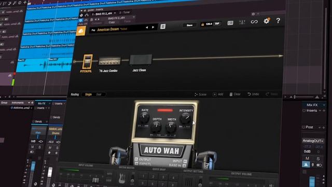Open the Group tab in console
The height and width of the screenshot is (187, 332).
[4, 103]
